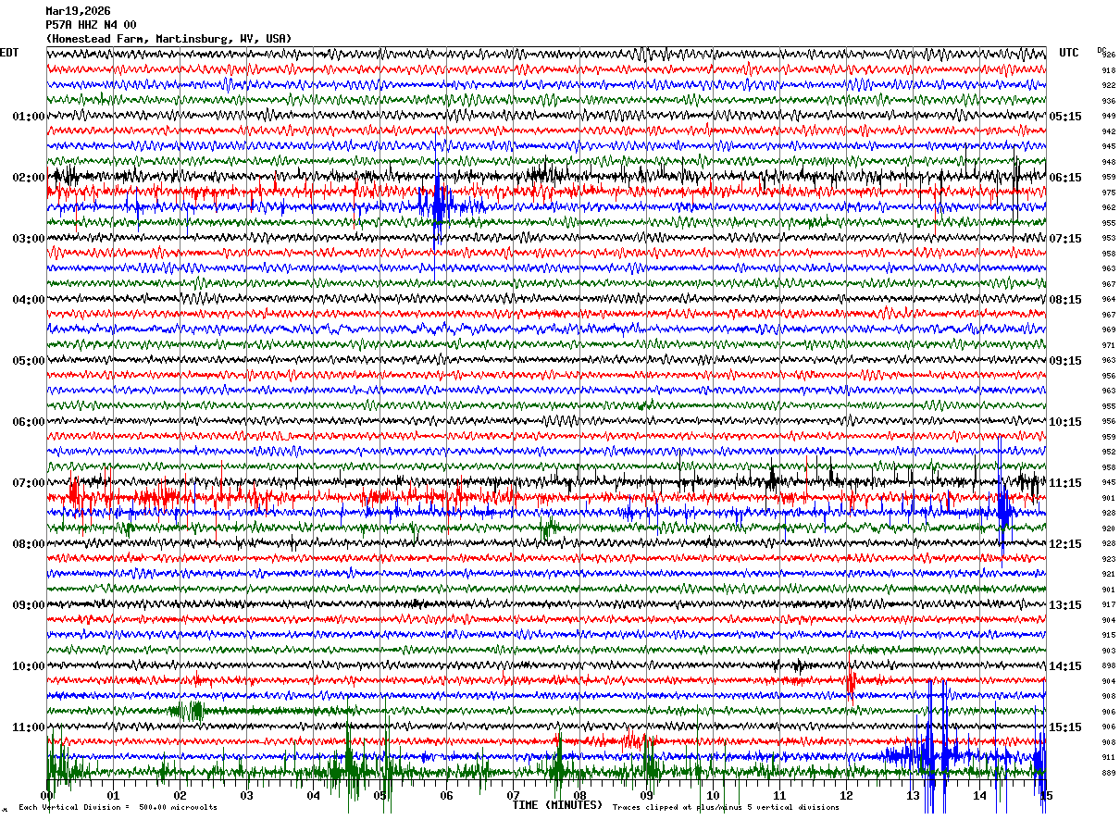Screen dimensions: 1120x820
Task: Click the DC offset value 920
Action: 1108,528
